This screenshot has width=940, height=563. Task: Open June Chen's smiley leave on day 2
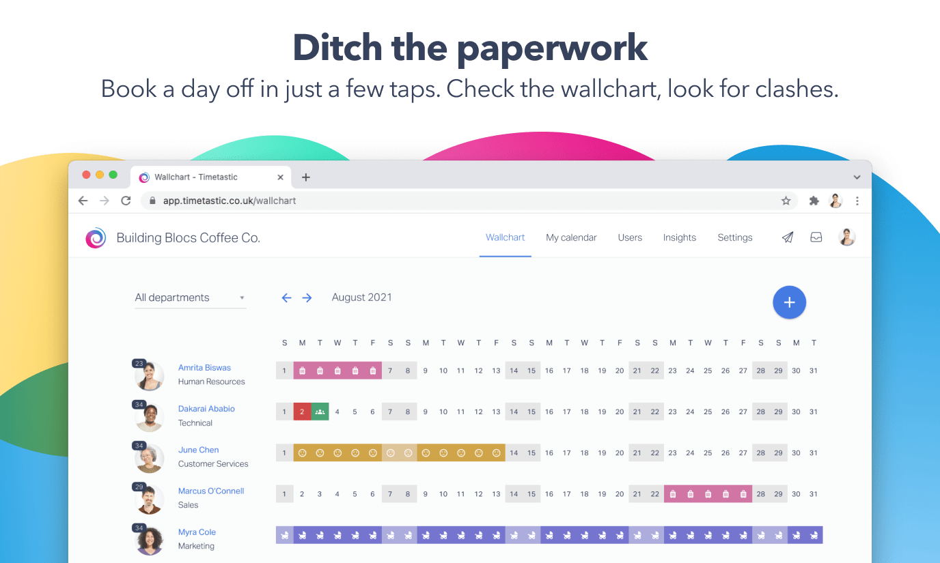click(302, 452)
